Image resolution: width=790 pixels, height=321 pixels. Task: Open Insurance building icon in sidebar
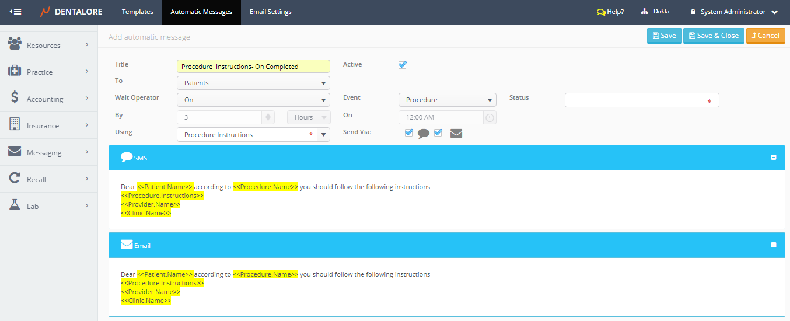[x=15, y=125]
